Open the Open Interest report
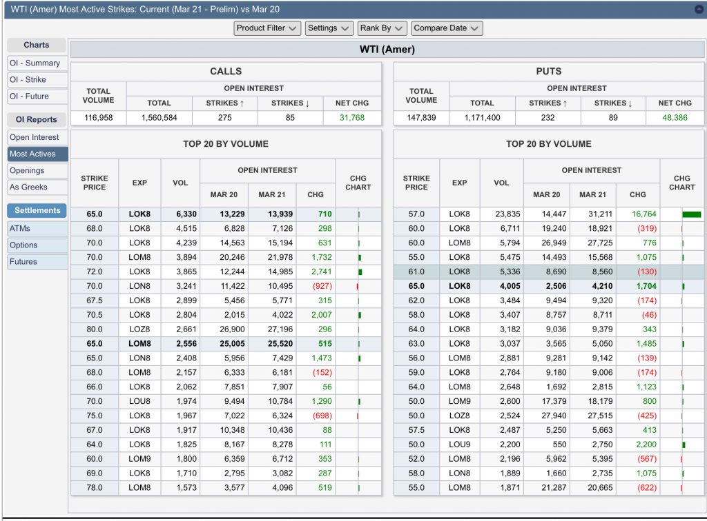 click(37, 137)
